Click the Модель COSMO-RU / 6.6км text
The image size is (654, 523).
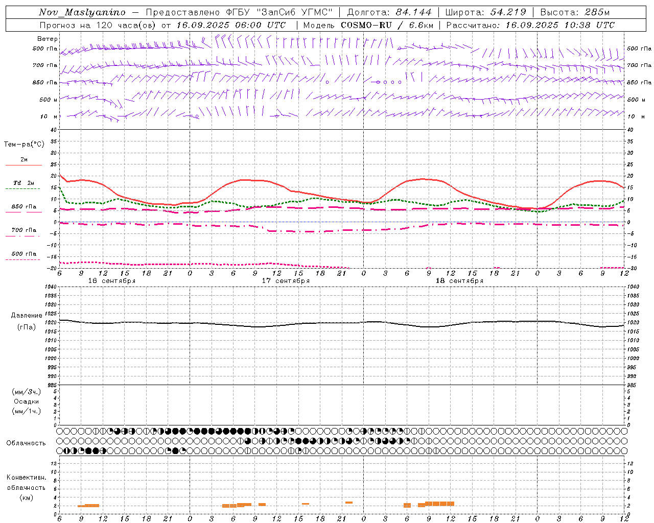point(368,25)
